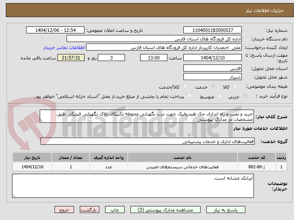Click table date cell 1404/12/10

pos(32,167)
